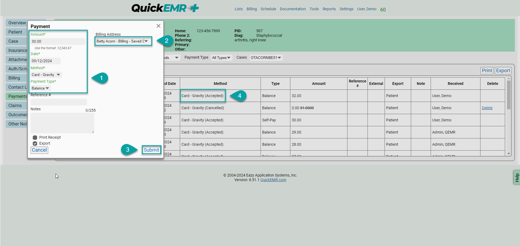Go to the Billing sidebar tab

17,78
